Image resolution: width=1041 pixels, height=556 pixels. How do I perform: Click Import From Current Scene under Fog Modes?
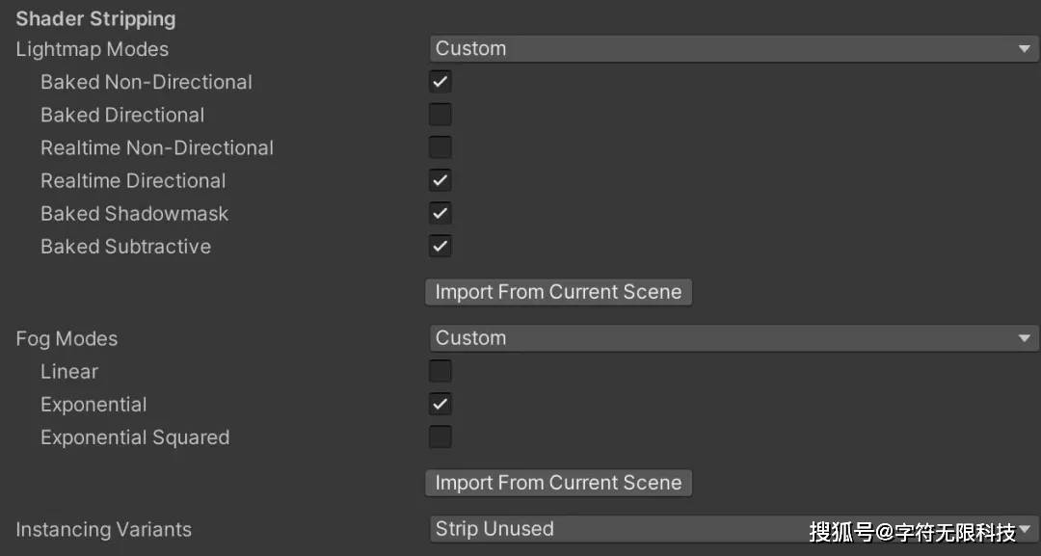click(559, 482)
